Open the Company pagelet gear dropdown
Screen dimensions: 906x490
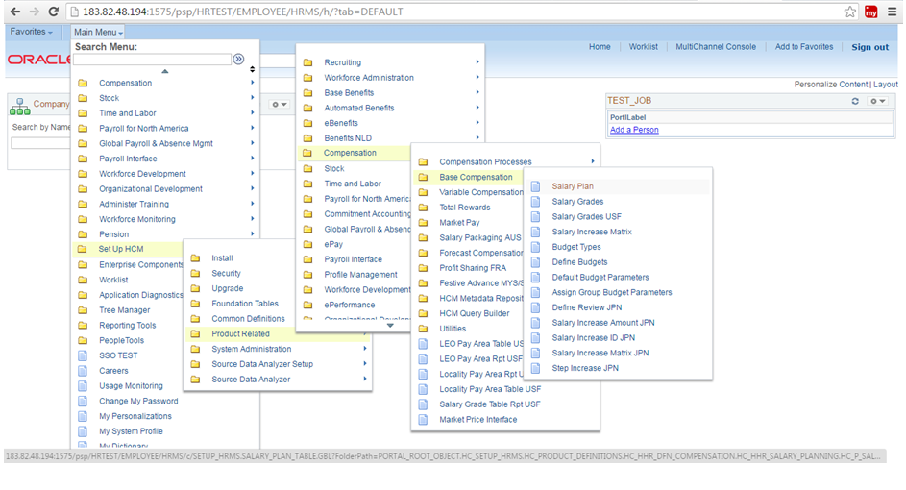pyautogui.click(x=280, y=105)
